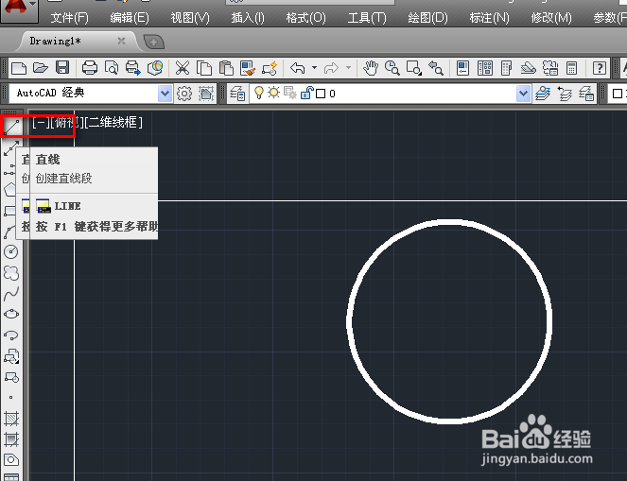Image resolution: width=627 pixels, height=481 pixels.
Task: Open Help question mark icon
Action: (599, 68)
